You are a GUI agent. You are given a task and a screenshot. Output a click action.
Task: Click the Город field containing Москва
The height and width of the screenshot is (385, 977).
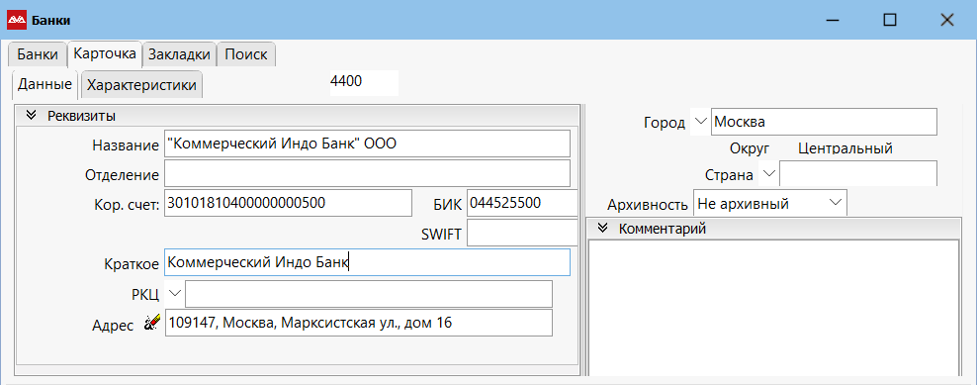pyautogui.click(x=824, y=122)
